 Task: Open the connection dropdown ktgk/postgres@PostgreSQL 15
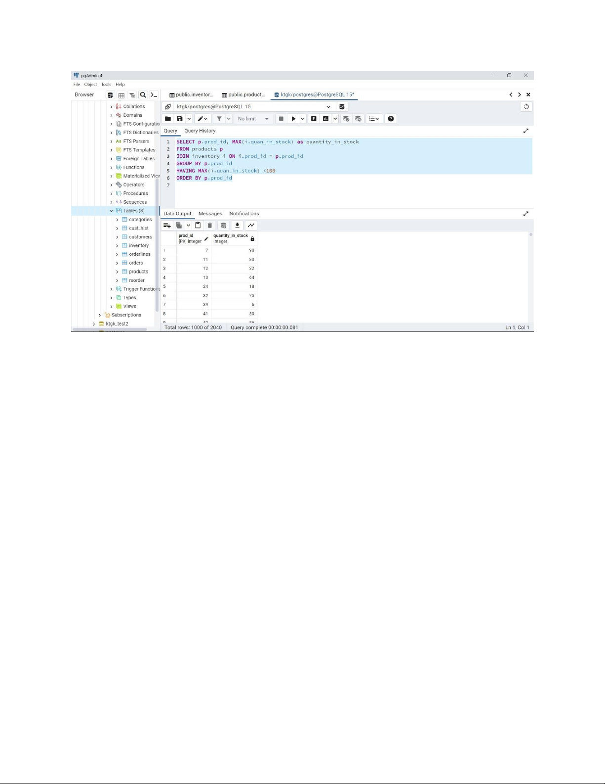(x=254, y=107)
